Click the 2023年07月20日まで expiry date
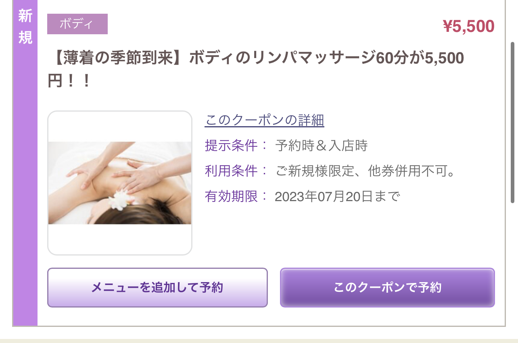518x343 pixels. [x=337, y=197]
